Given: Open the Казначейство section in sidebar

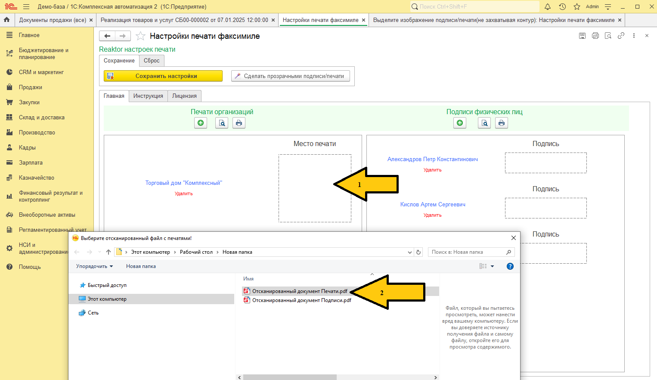Looking at the screenshot, I should [x=37, y=178].
